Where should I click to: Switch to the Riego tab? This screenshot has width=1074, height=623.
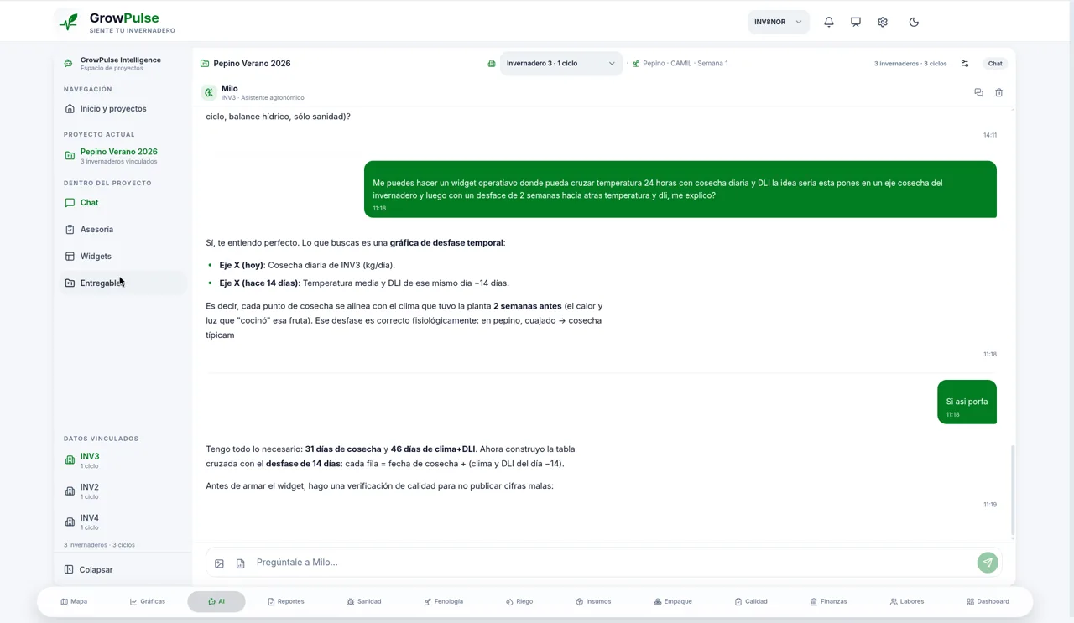point(519,601)
